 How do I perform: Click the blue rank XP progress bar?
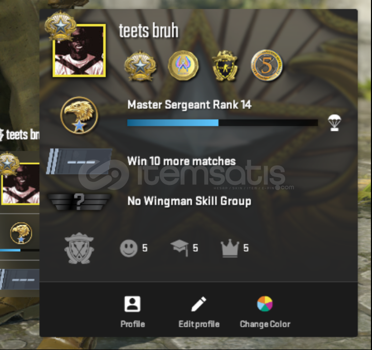tap(223, 123)
